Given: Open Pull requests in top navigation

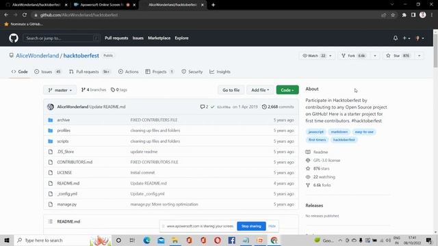Looking at the screenshot, I should [x=116, y=38].
